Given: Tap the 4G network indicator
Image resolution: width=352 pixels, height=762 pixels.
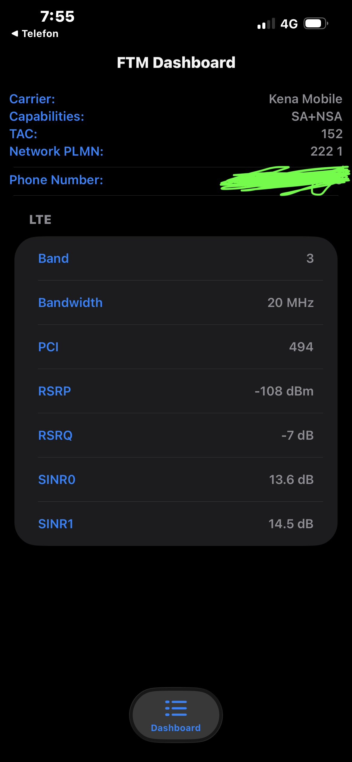Looking at the screenshot, I should pos(289,24).
